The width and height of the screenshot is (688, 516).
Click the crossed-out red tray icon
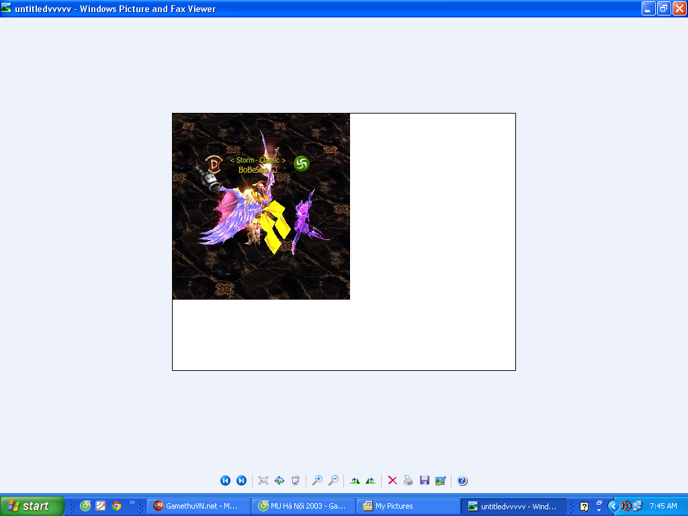pos(626,507)
